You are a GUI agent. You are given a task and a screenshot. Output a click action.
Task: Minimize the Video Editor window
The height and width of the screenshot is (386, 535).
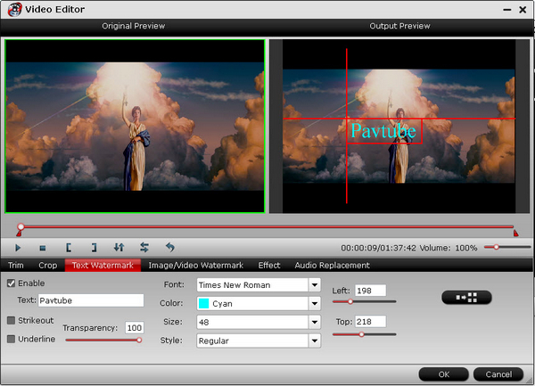(x=507, y=10)
